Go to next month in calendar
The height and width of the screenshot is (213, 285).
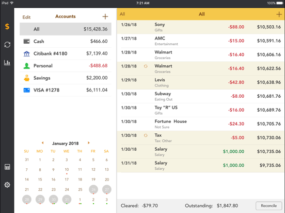89,143
